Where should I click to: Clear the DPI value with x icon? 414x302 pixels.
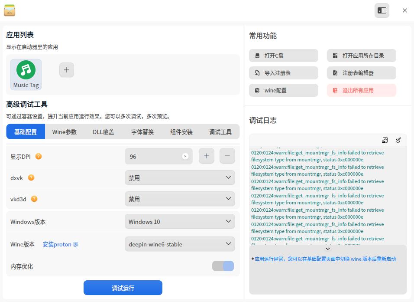(185, 156)
